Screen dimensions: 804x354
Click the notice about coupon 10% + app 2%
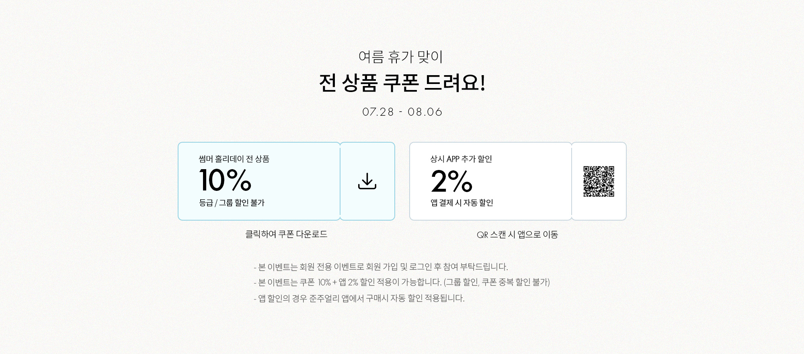(x=402, y=282)
